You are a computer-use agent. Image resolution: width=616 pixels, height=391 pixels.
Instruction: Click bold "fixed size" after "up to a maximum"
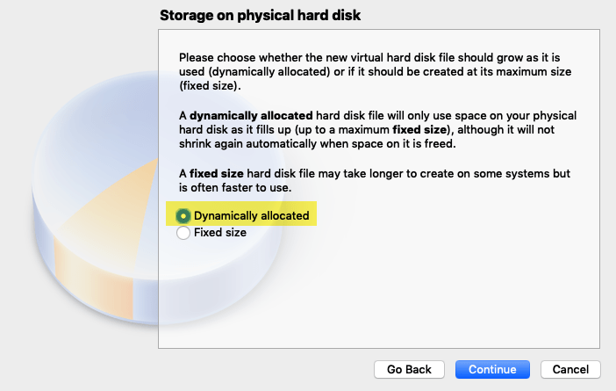(x=419, y=130)
